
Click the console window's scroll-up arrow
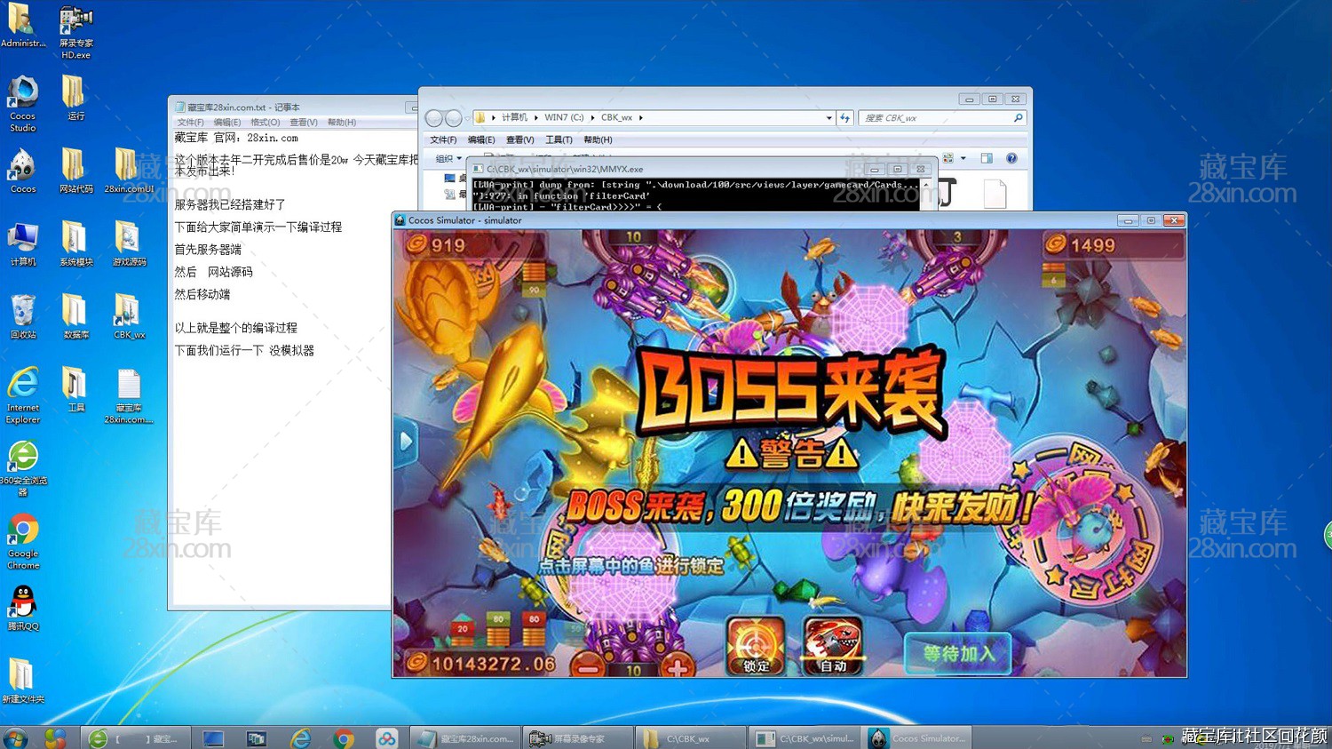[927, 185]
